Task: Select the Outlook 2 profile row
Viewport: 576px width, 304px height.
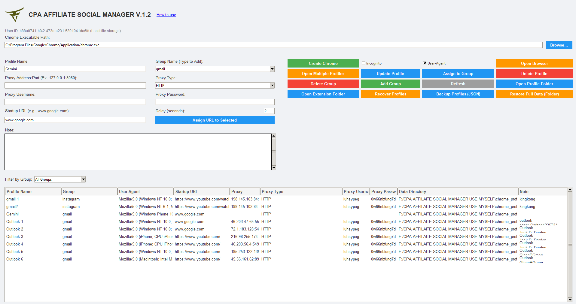Action: [286, 229]
